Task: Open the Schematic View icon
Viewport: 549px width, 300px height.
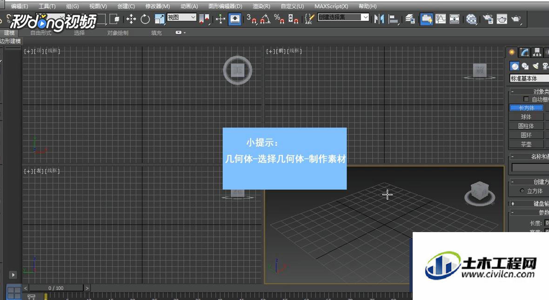Action: [455, 19]
